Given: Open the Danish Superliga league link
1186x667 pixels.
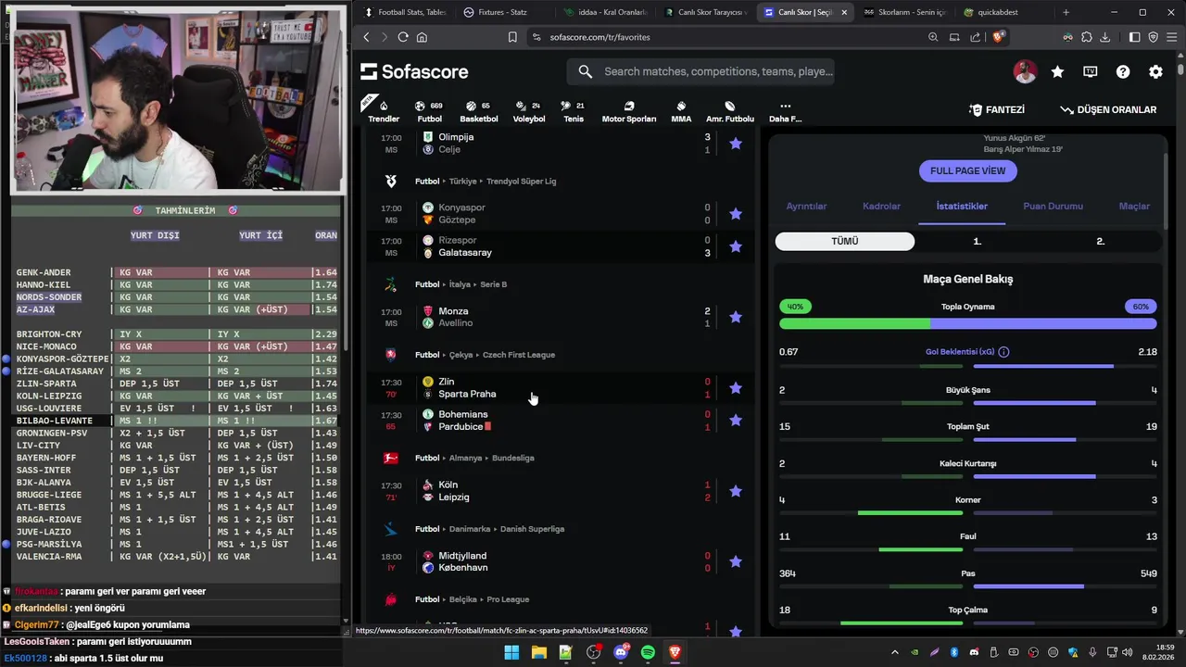Looking at the screenshot, I should click(x=532, y=529).
